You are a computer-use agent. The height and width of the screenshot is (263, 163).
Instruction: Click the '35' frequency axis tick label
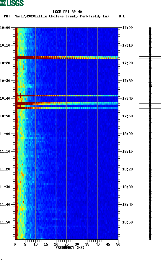pyautogui.click(x=87, y=244)
